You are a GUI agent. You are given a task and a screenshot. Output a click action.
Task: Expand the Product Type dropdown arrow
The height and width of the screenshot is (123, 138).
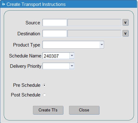(102, 45)
